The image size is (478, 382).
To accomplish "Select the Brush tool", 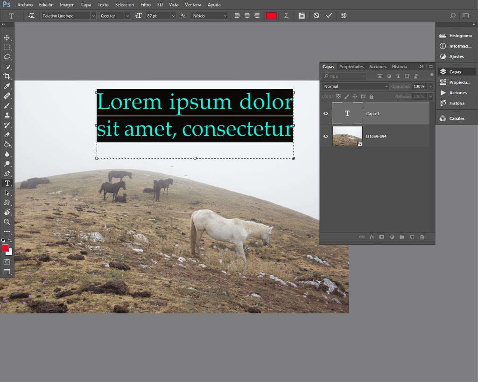I will pos(7,105).
